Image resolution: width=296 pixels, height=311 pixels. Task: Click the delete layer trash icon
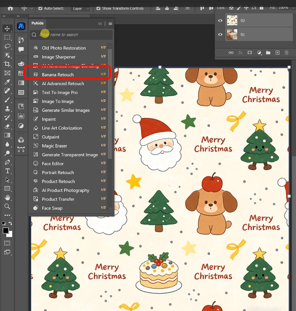pos(287,53)
